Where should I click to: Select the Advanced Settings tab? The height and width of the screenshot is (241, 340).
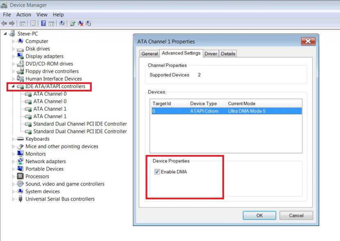tap(181, 53)
